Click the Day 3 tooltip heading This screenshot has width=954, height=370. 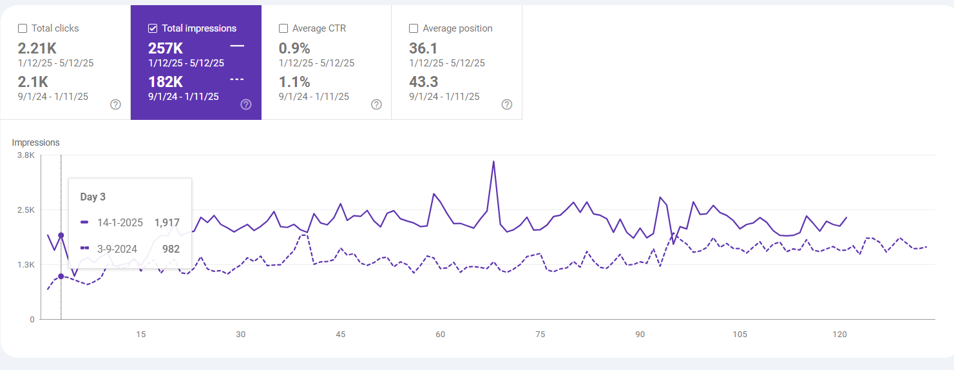click(93, 197)
